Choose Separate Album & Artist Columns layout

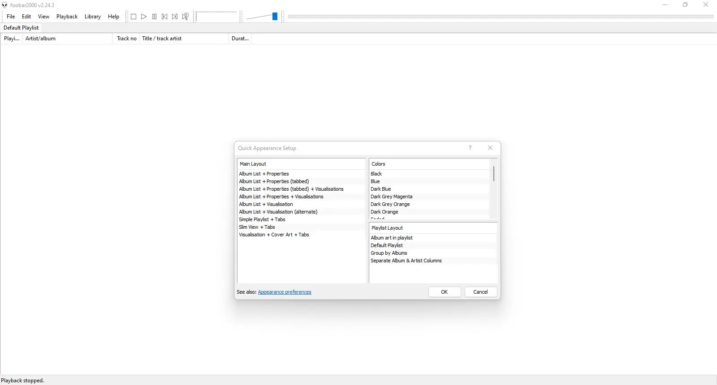(x=433, y=261)
